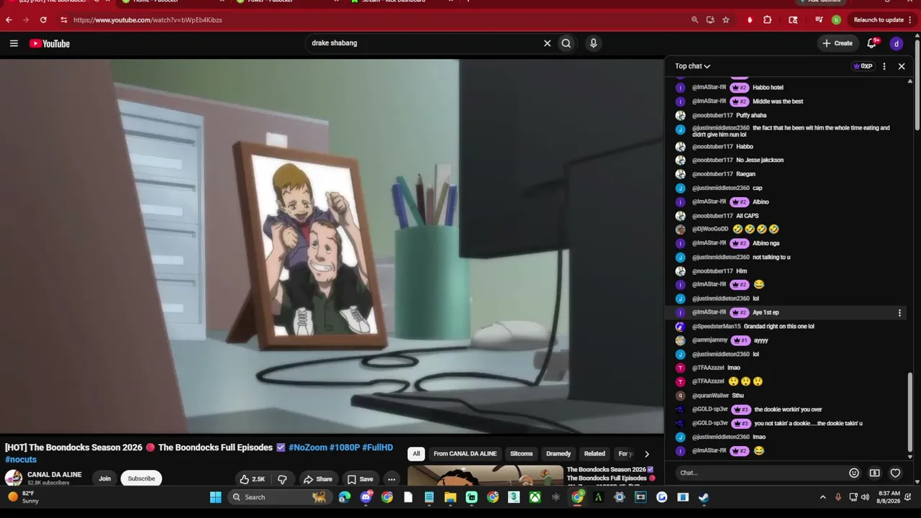
Task: Open the live chat XP level badge
Action: (863, 66)
